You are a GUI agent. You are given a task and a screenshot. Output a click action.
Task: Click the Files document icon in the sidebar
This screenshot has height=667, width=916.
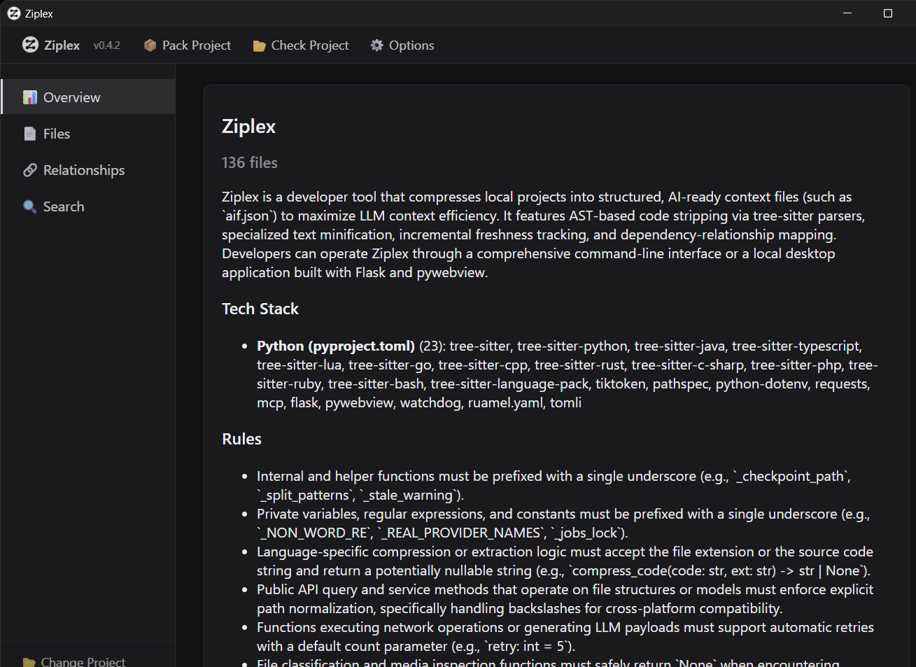point(30,134)
